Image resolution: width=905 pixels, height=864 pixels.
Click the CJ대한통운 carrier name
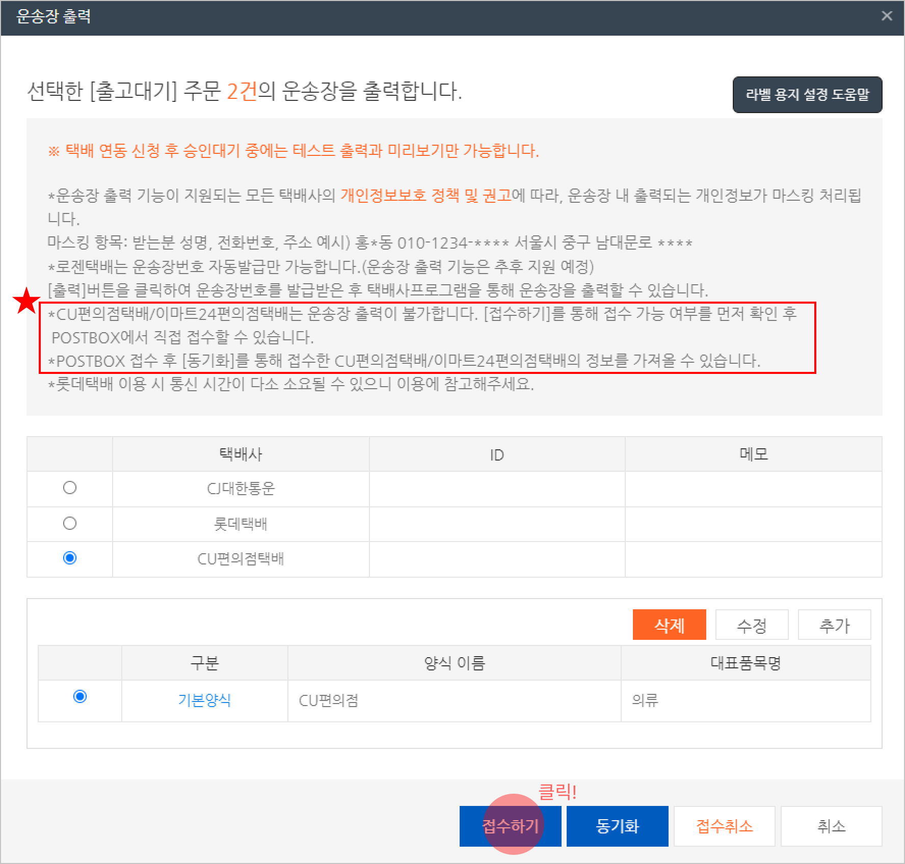(241, 489)
